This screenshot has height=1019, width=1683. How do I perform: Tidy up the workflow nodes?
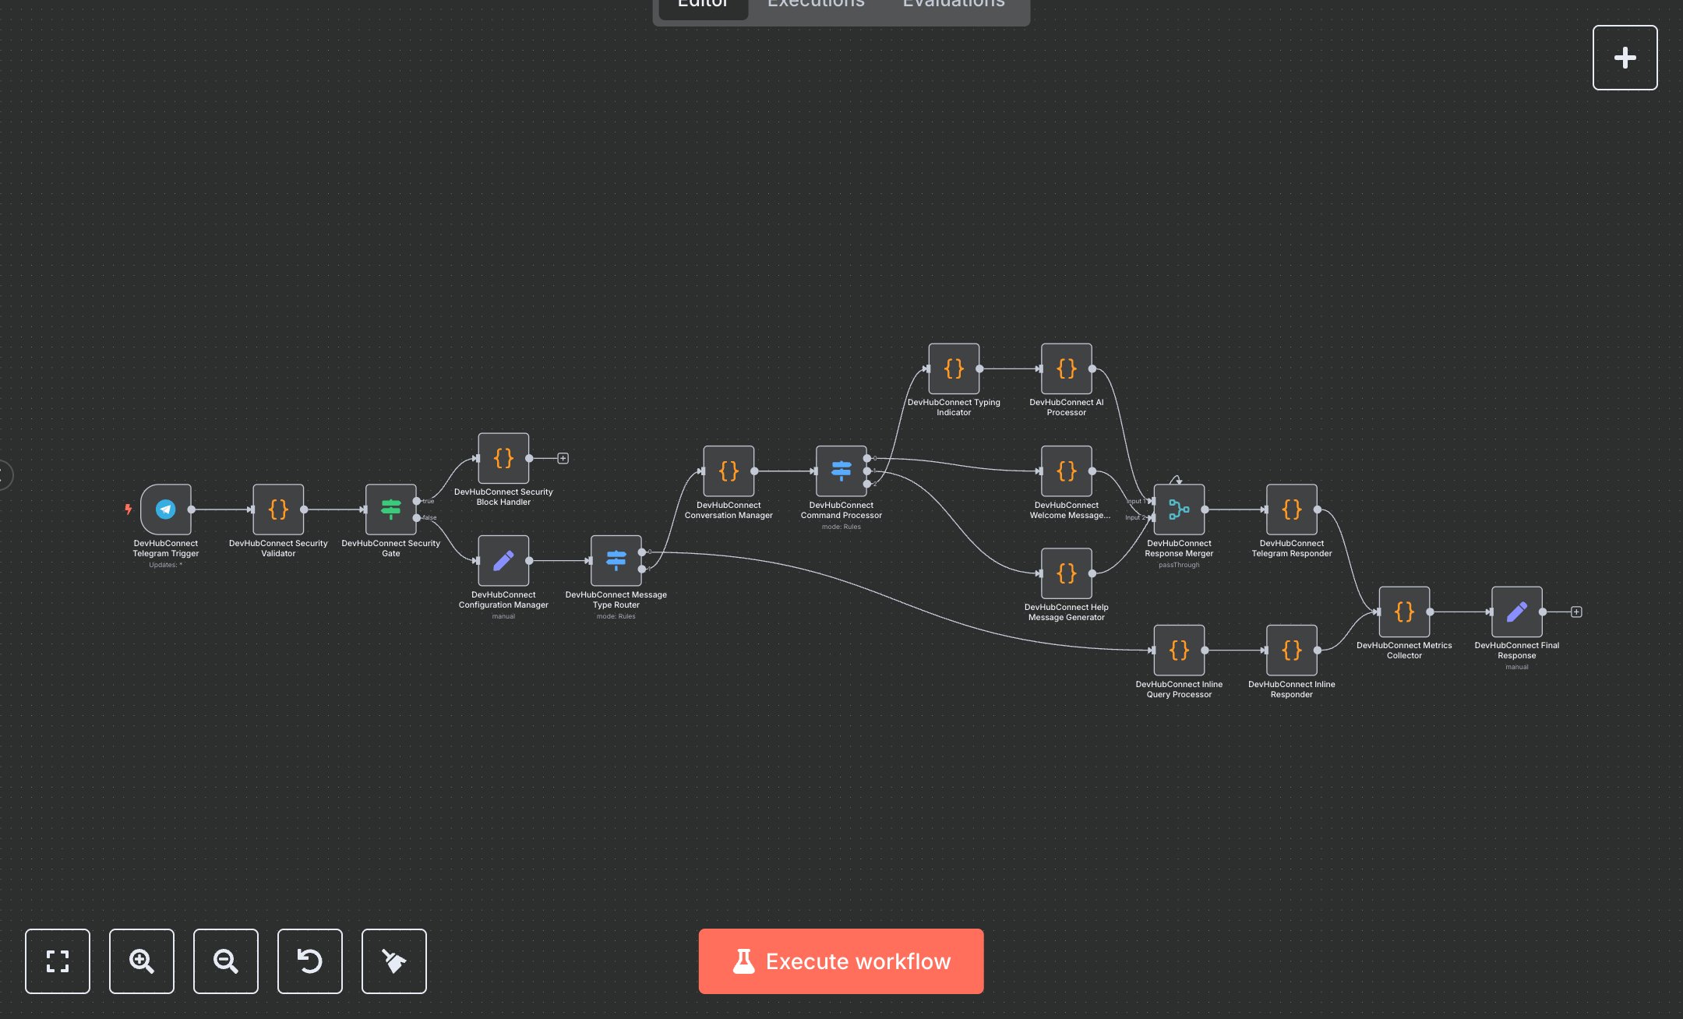coord(394,961)
